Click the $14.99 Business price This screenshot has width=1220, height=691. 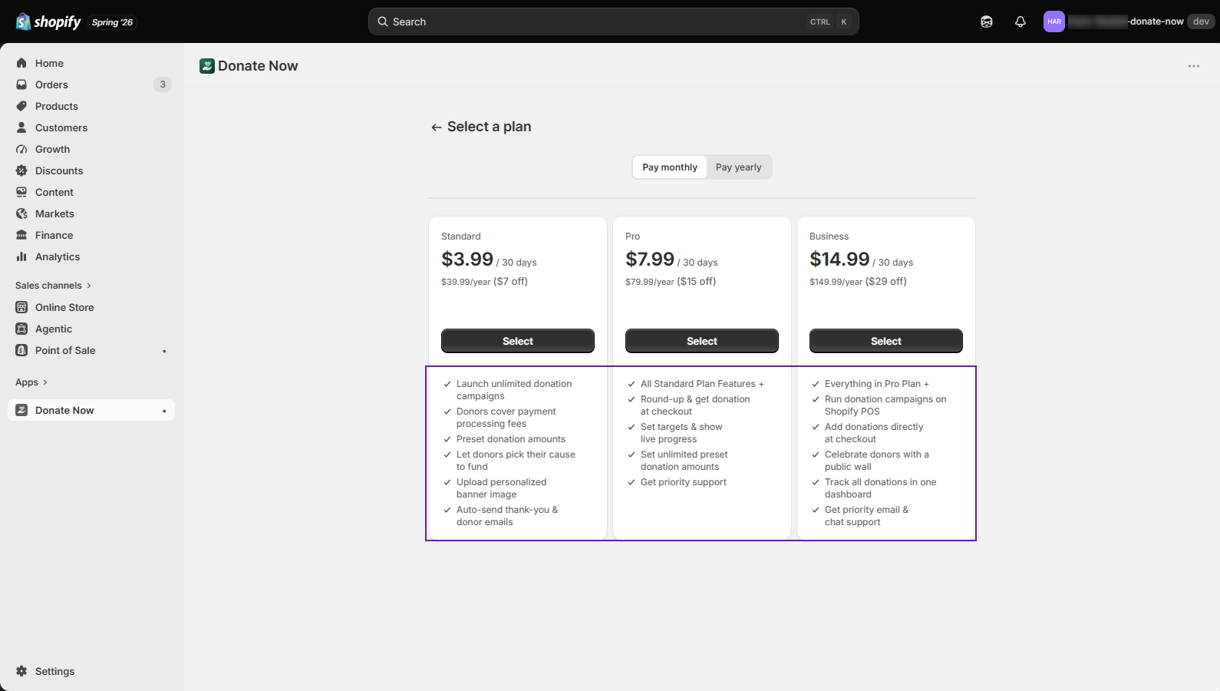(x=839, y=260)
